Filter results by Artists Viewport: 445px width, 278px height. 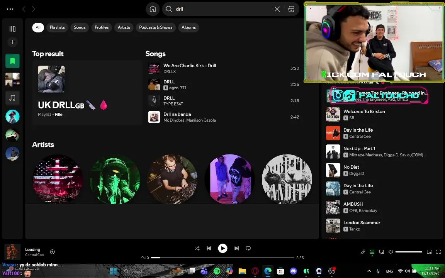(x=124, y=27)
